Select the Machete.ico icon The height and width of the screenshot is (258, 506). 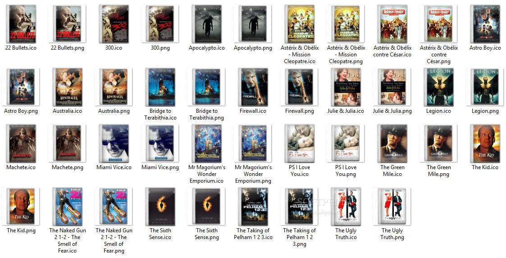coord(21,143)
